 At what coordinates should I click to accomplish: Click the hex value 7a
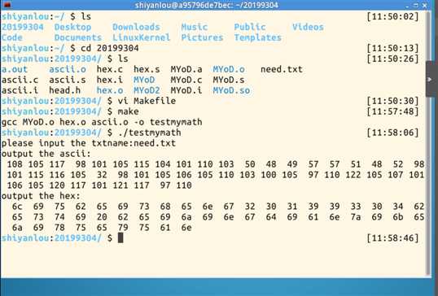[356, 217]
